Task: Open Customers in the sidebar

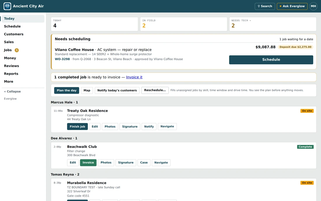Action: pos(23,34)
